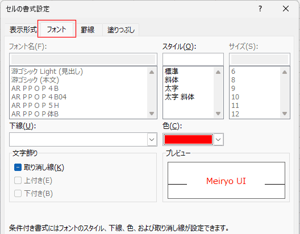Open the 表示形式 tab
Viewport: 300px width, 234px height.
pyautogui.click(x=23, y=30)
